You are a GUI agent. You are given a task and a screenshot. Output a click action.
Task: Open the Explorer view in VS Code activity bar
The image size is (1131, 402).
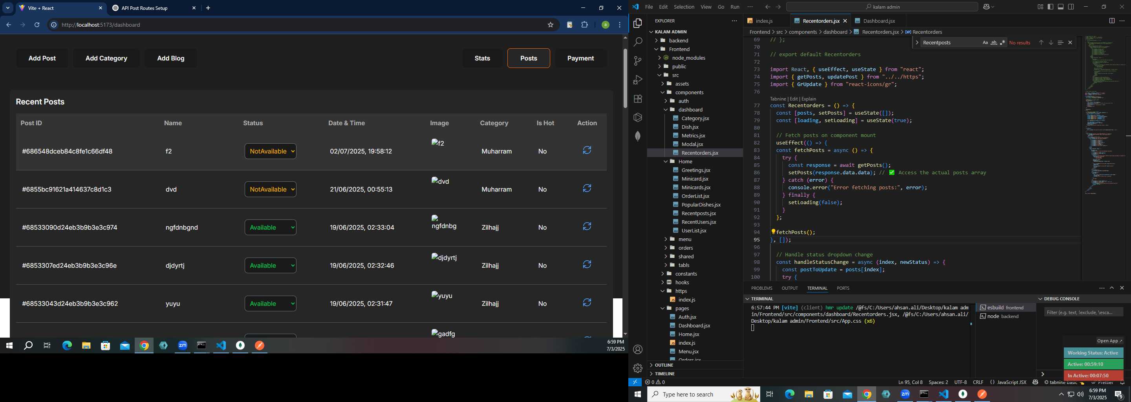click(x=637, y=23)
